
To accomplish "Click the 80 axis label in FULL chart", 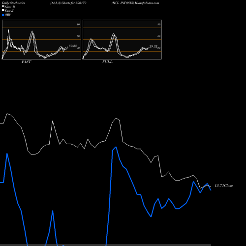I will tap(159, 24).
